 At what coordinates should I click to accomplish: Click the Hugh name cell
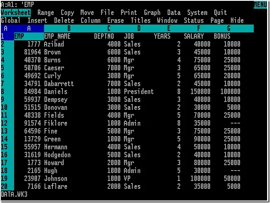(51, 171)
